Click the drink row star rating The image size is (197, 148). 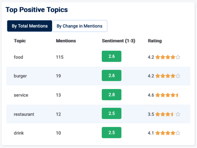[x=168, y=133]
